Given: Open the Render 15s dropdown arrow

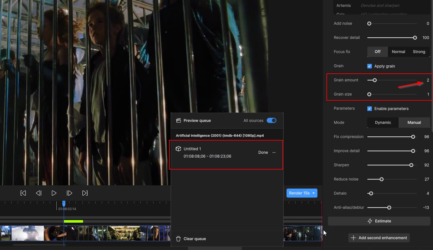Looking at the screenshot, I should pos(314,193).
